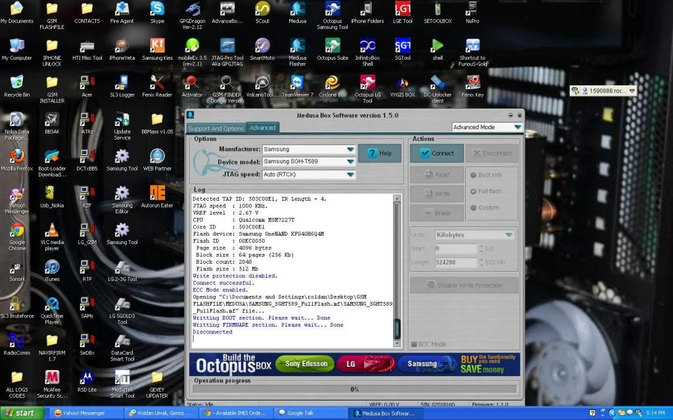Click the taskbar clock showing 5:14 PM

click(655, 413)
